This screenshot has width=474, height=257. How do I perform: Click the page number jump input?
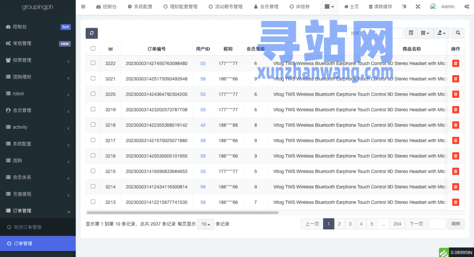coord(437,224)
